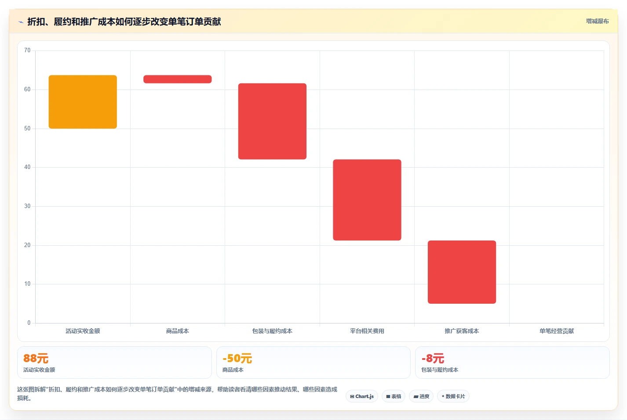Select the red 平台相关费用 bar
This screenshot has height=420, width=627.
(367, 200)
